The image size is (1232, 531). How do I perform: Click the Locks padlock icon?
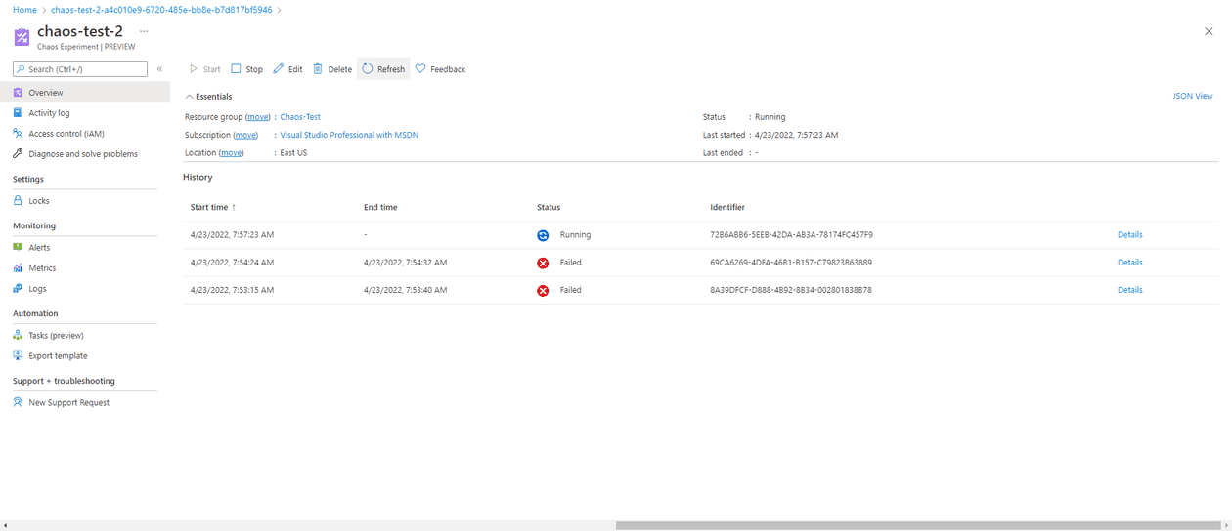[x=18, y=201]
